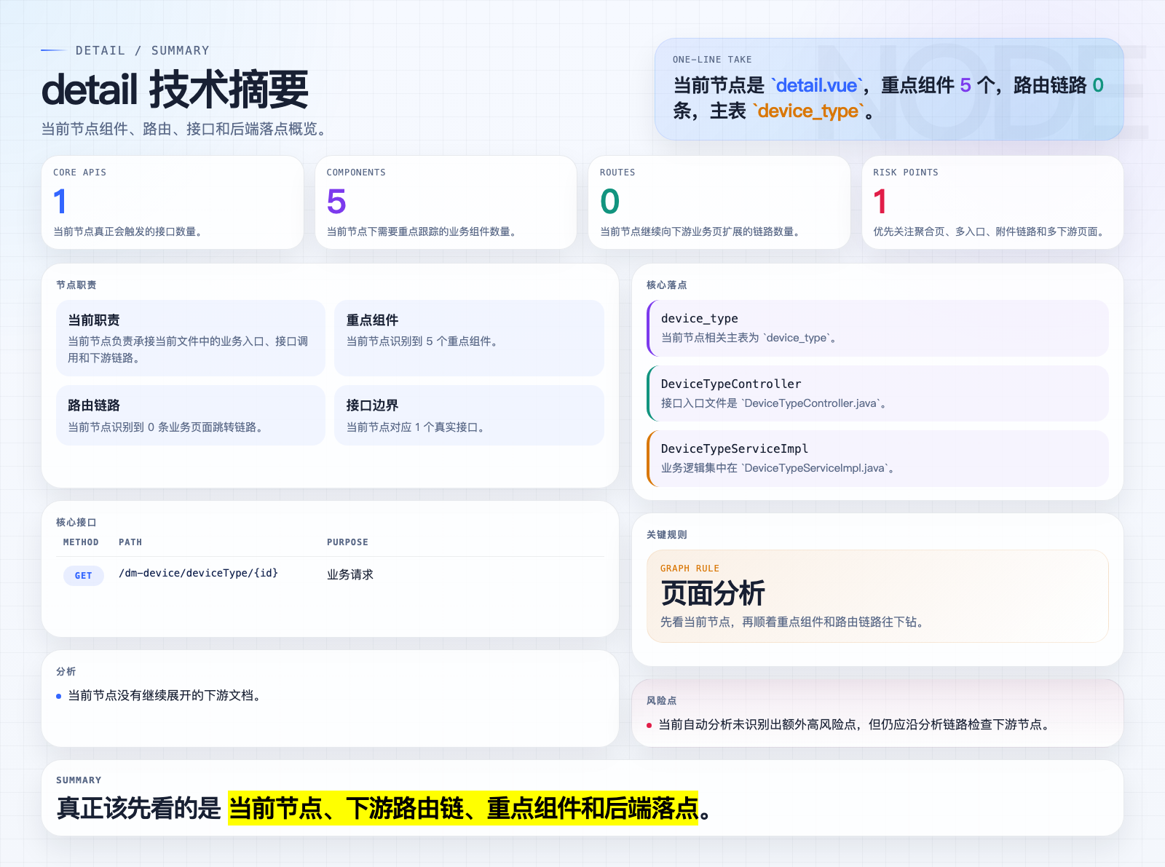Click the GRAPH RULE label

click(x=690, y=569)
